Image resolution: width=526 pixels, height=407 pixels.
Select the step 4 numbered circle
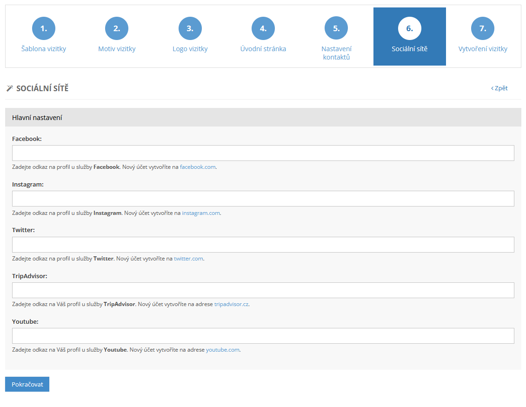point(263,28)
